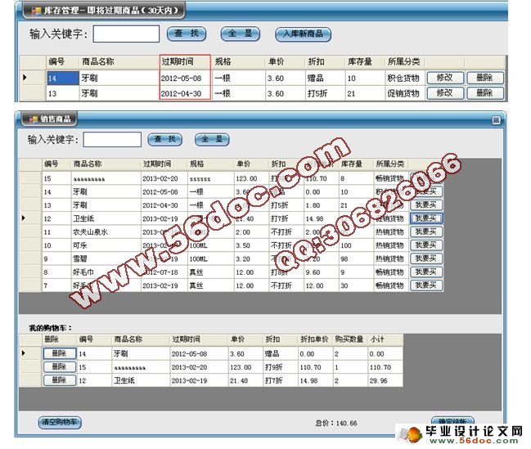
Task: Click 我要买 for item 12 卫生纸
Action: click(x=426, y=218)
